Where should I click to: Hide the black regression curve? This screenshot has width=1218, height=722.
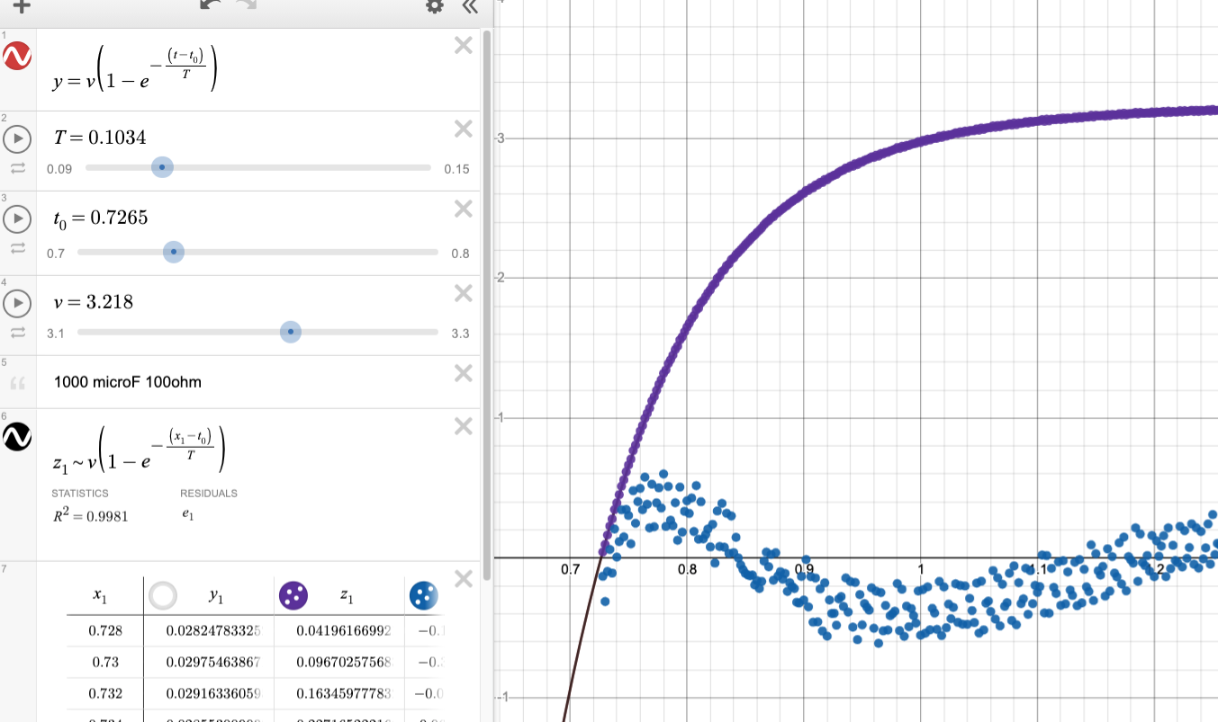tap(18, 437)
